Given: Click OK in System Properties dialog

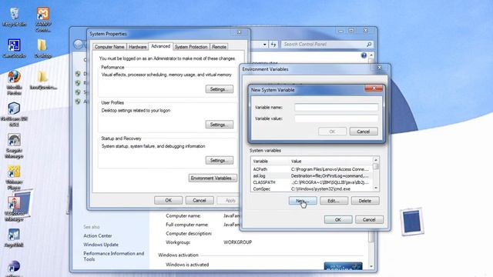Looking at the screenshot, I should (168, 200).
